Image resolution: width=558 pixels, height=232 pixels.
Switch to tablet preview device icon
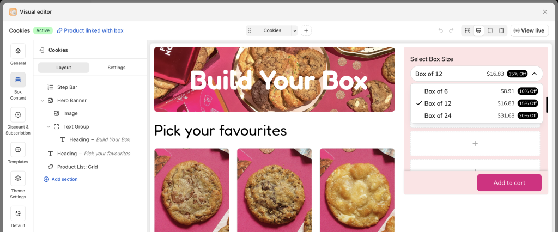coord(490,30)
